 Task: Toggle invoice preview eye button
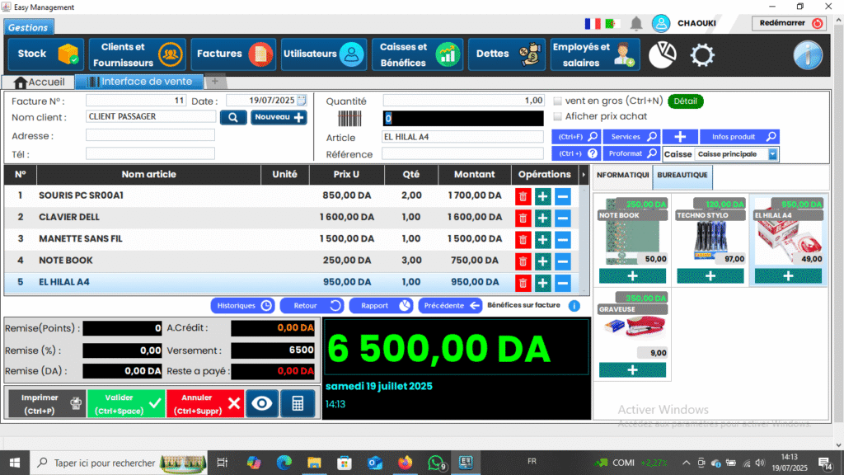262,402
